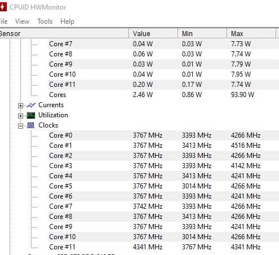The height and width of the screenshot is (255, 279).
Task: Click the 2.46 W Cores value
Action: [143, 95]
